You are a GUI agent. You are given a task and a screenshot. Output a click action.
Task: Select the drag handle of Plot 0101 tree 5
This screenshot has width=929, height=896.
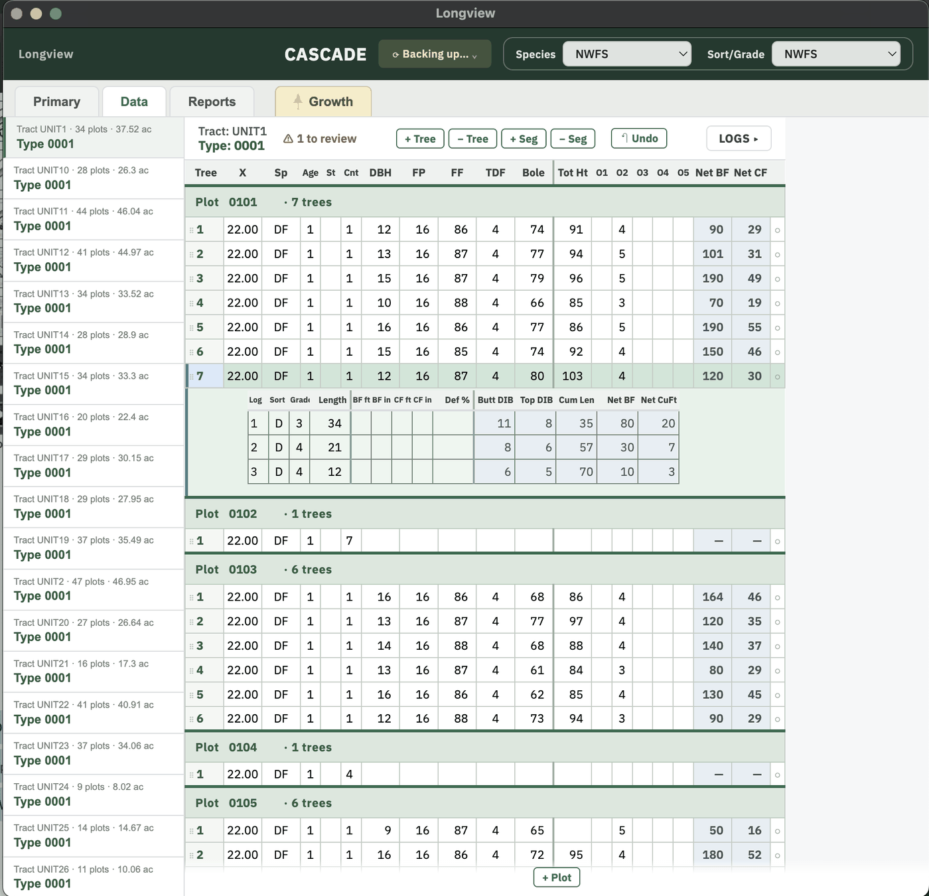coord(192,328)
